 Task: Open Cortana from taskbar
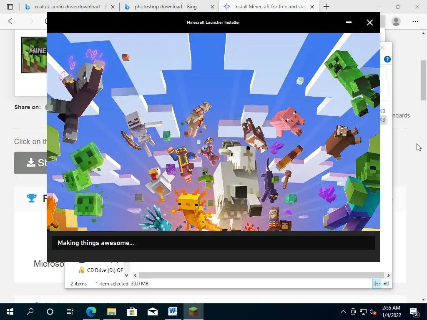(50, 312)
